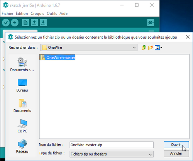This screenshot has height=161, width=193.
Task: Open the Aide menu
Action: (x=63, y=14)
